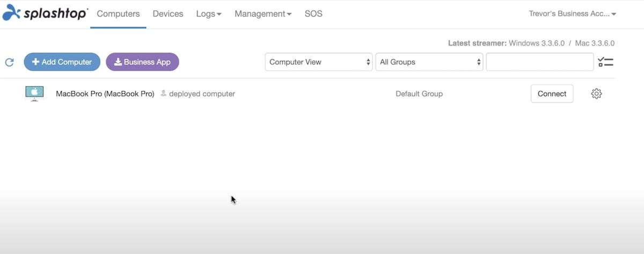The image size is (644, 254).
Task: Go to the SOS tab
Action: pyautogui.click(x=313, y=14)
